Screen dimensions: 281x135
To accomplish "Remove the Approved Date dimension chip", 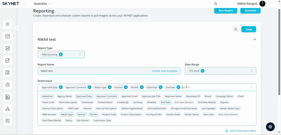I will pyautogui.click(x=61, y=87).
